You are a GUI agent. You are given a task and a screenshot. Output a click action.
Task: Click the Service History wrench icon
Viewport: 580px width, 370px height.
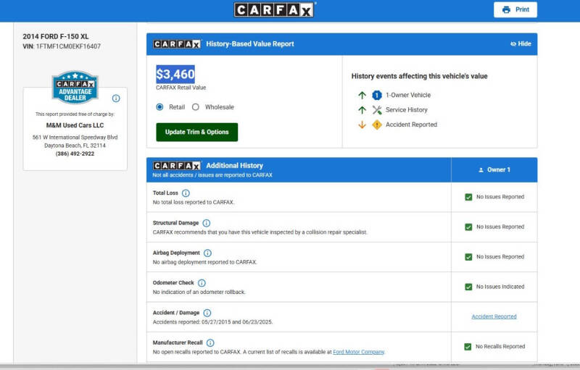pyautogui.click(x=376, y=110)
